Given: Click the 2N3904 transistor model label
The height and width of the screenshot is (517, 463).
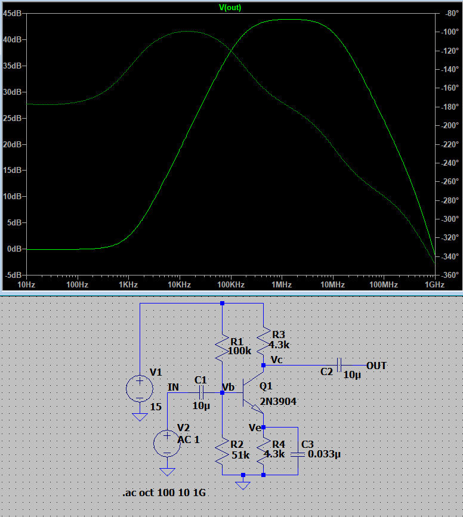Looking at the screenshot, I should tap(278, 401).
